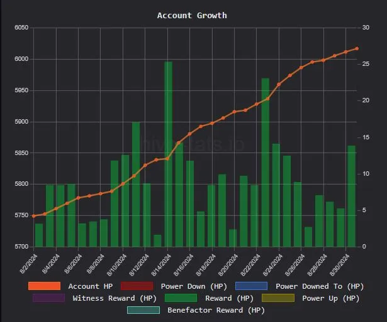The image size is (387, 322).
Task: Toggle the Power Down (HP) legend label
Action: pyautogui.click(x=194, y=286)
